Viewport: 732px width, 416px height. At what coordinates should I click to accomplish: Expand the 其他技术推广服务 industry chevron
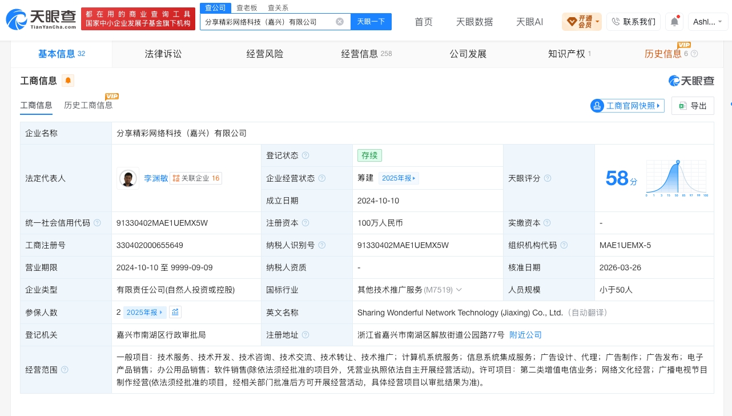(459, 290)
